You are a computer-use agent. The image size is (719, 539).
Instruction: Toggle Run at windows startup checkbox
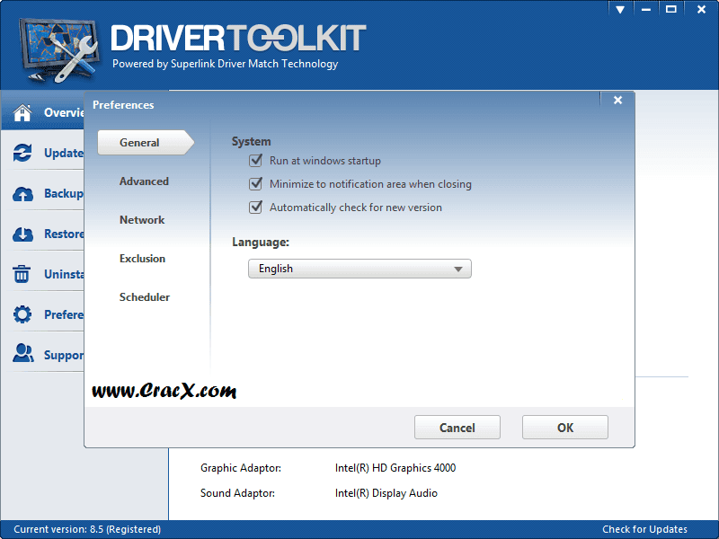(x=255, y=161)
